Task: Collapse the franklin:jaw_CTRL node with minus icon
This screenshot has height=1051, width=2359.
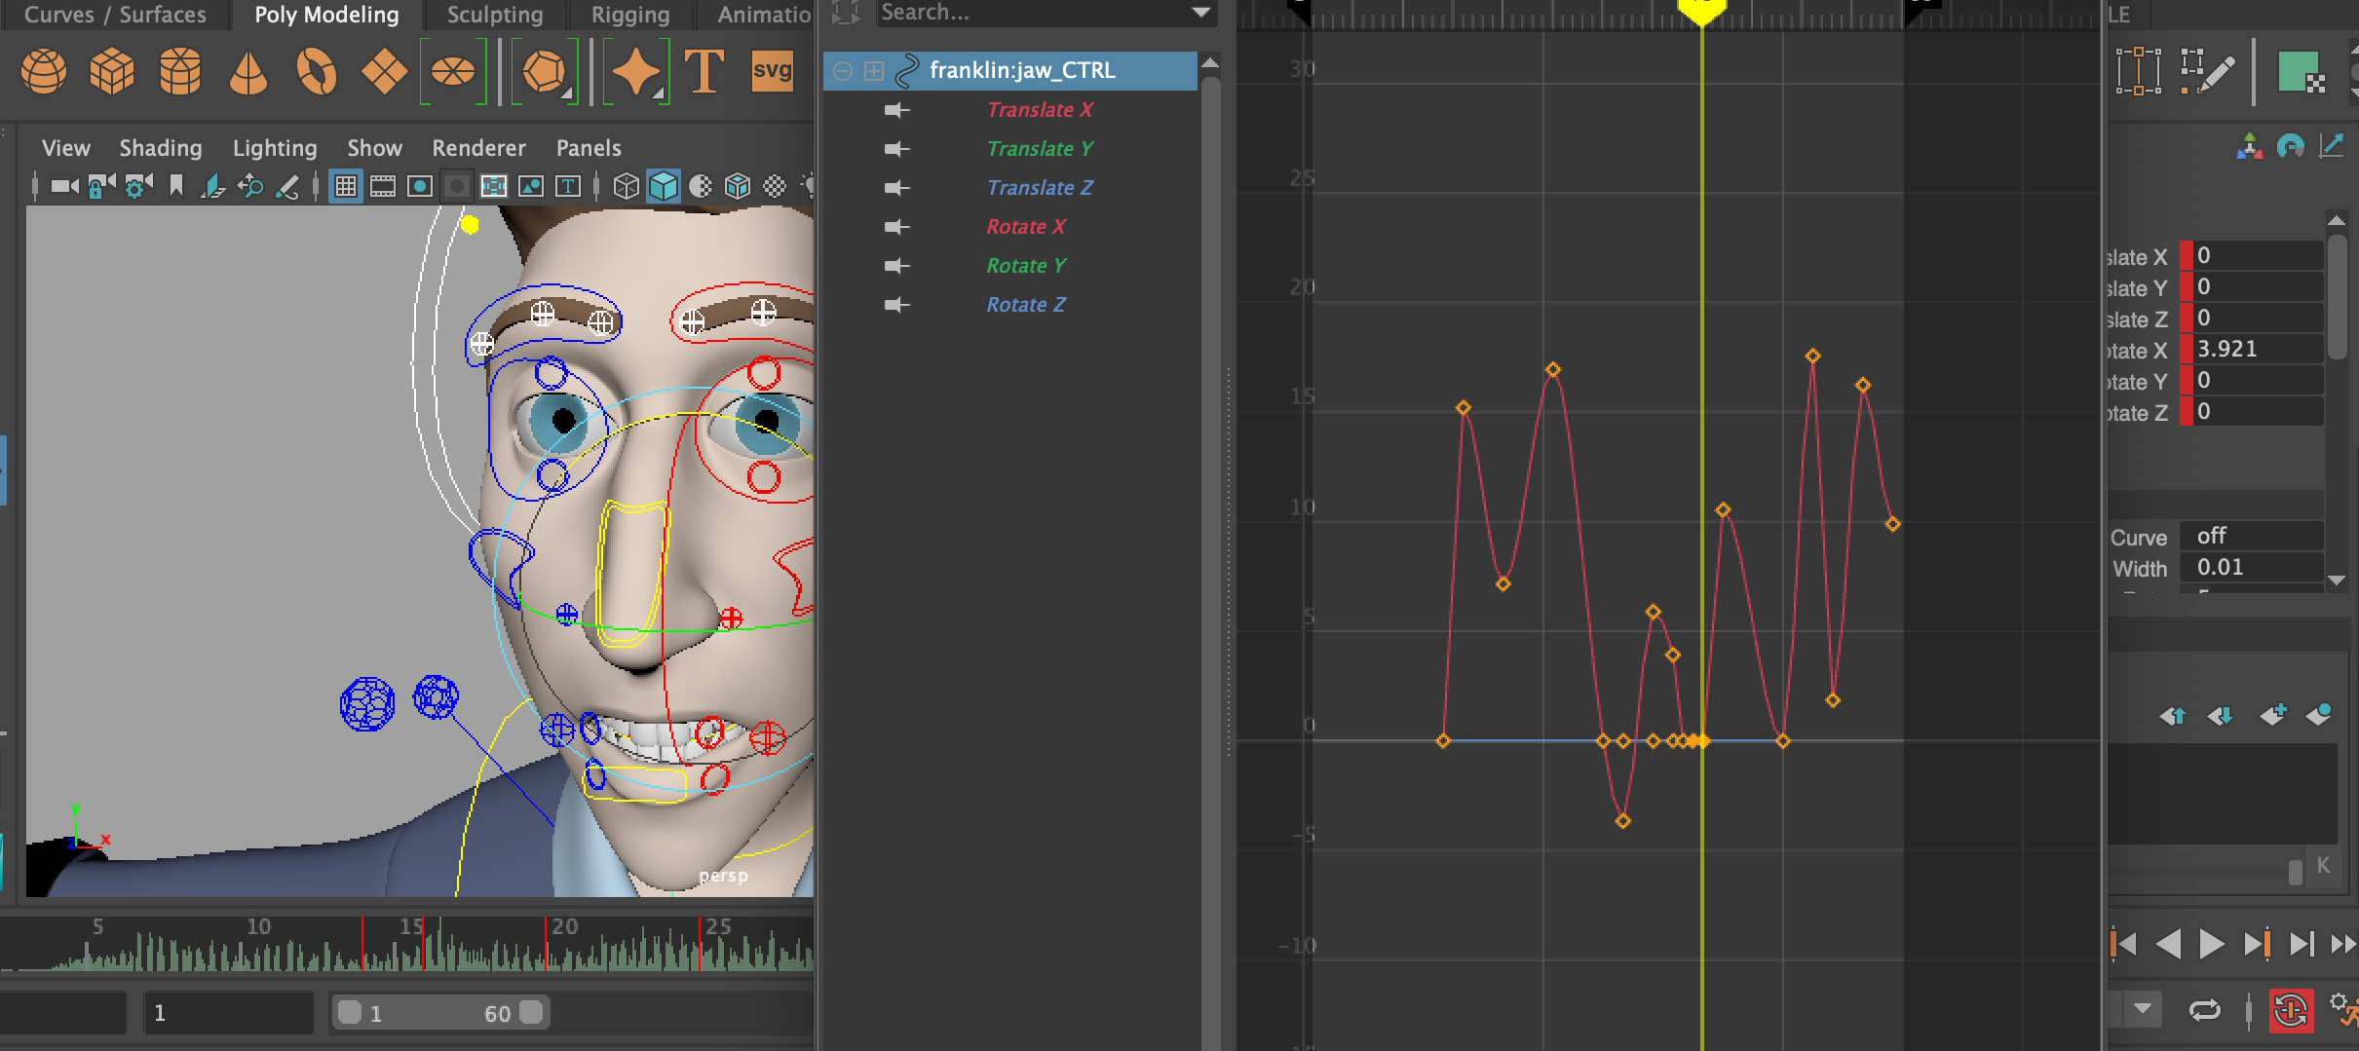Action: tap(844, 71)
